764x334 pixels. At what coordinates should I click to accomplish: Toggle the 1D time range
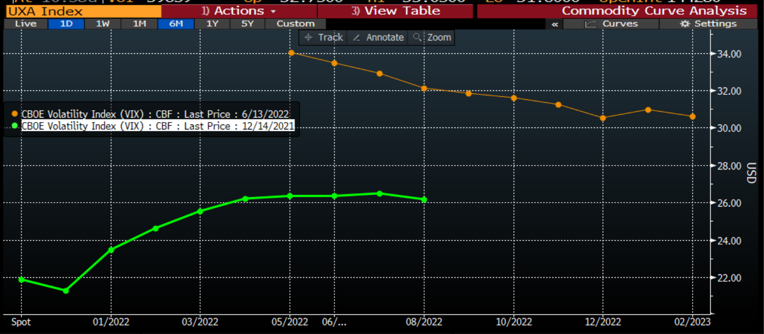[66, 24]
